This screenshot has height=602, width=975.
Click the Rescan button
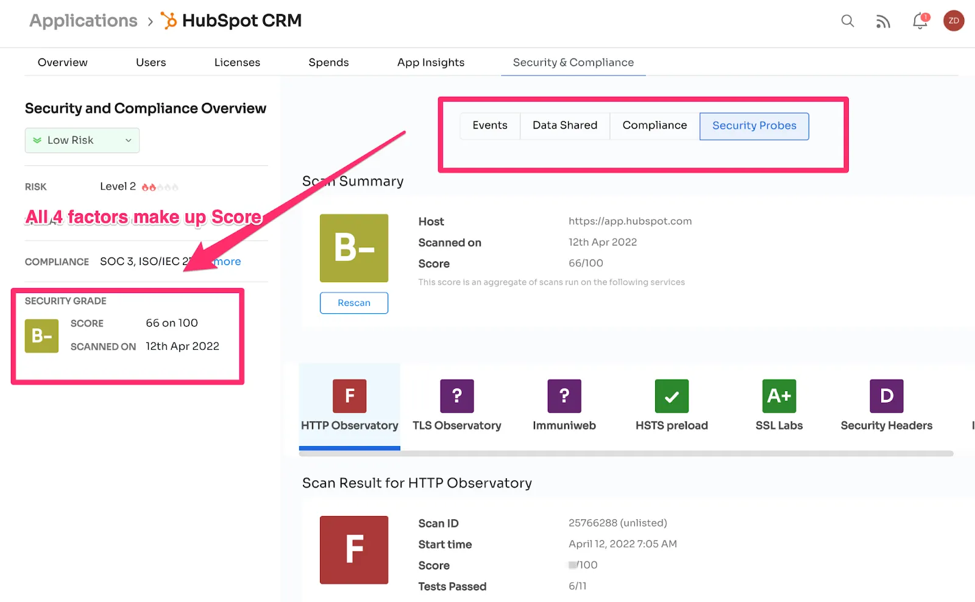tap(354, 303)
